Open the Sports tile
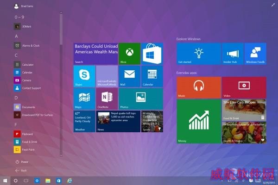Image resolution: width=278 pixels, height=185 pixels. 152,122
